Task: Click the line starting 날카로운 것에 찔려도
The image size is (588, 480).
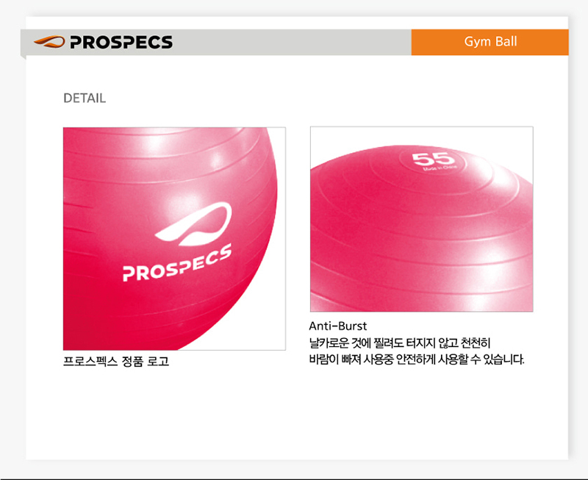Action: click(400, 343)
